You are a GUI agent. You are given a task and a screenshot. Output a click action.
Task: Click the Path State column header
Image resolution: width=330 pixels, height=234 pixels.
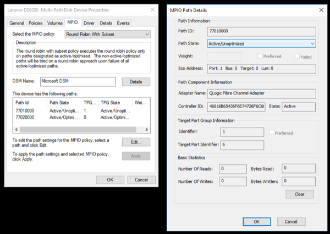pos(64,103)
